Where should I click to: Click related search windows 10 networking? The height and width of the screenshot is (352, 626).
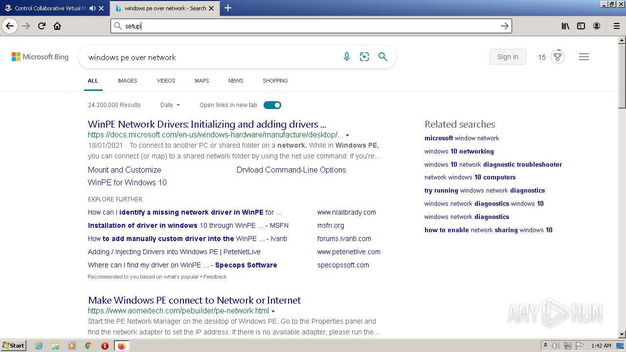point(459,151)
